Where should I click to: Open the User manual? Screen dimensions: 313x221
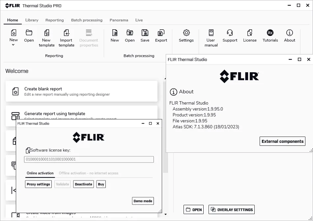point(211,38)
